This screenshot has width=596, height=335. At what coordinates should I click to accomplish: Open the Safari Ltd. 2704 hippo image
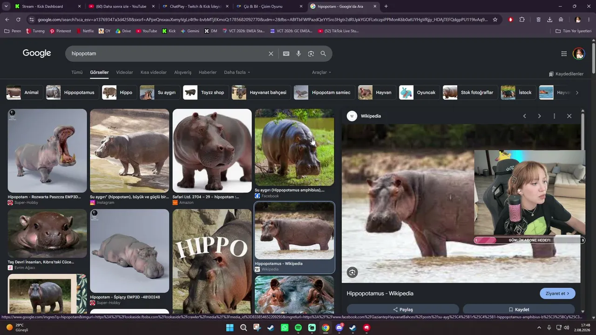[212, 151]
